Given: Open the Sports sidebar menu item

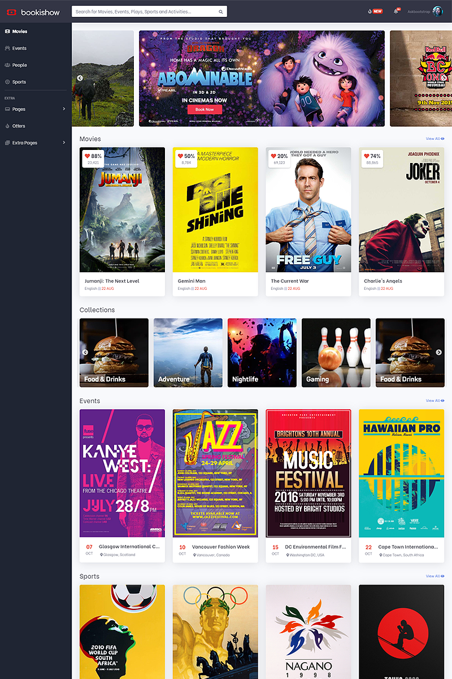Looking at the screenshot, I should (36, 82).
